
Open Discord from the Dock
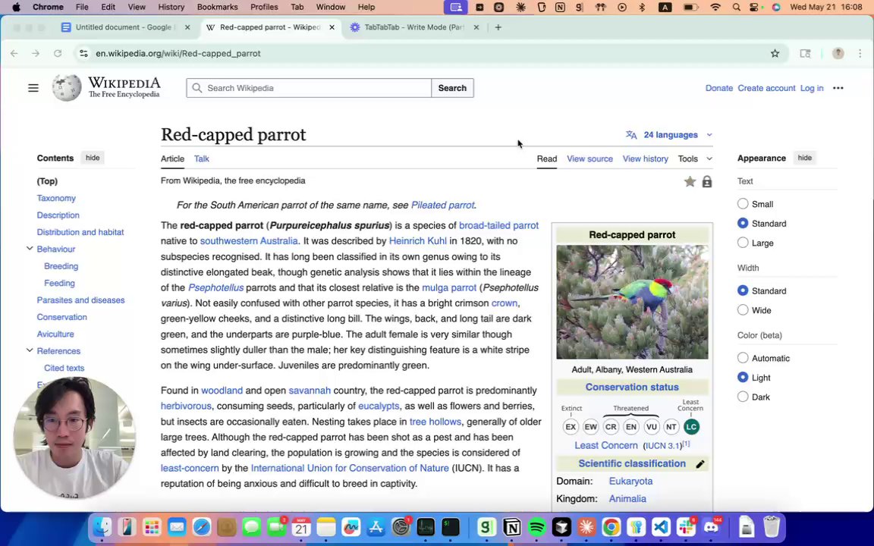(711, 526)
